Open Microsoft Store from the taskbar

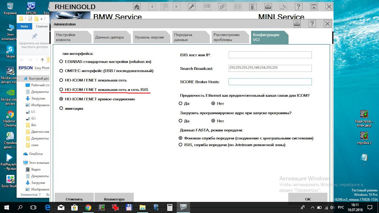coord(75,207)
